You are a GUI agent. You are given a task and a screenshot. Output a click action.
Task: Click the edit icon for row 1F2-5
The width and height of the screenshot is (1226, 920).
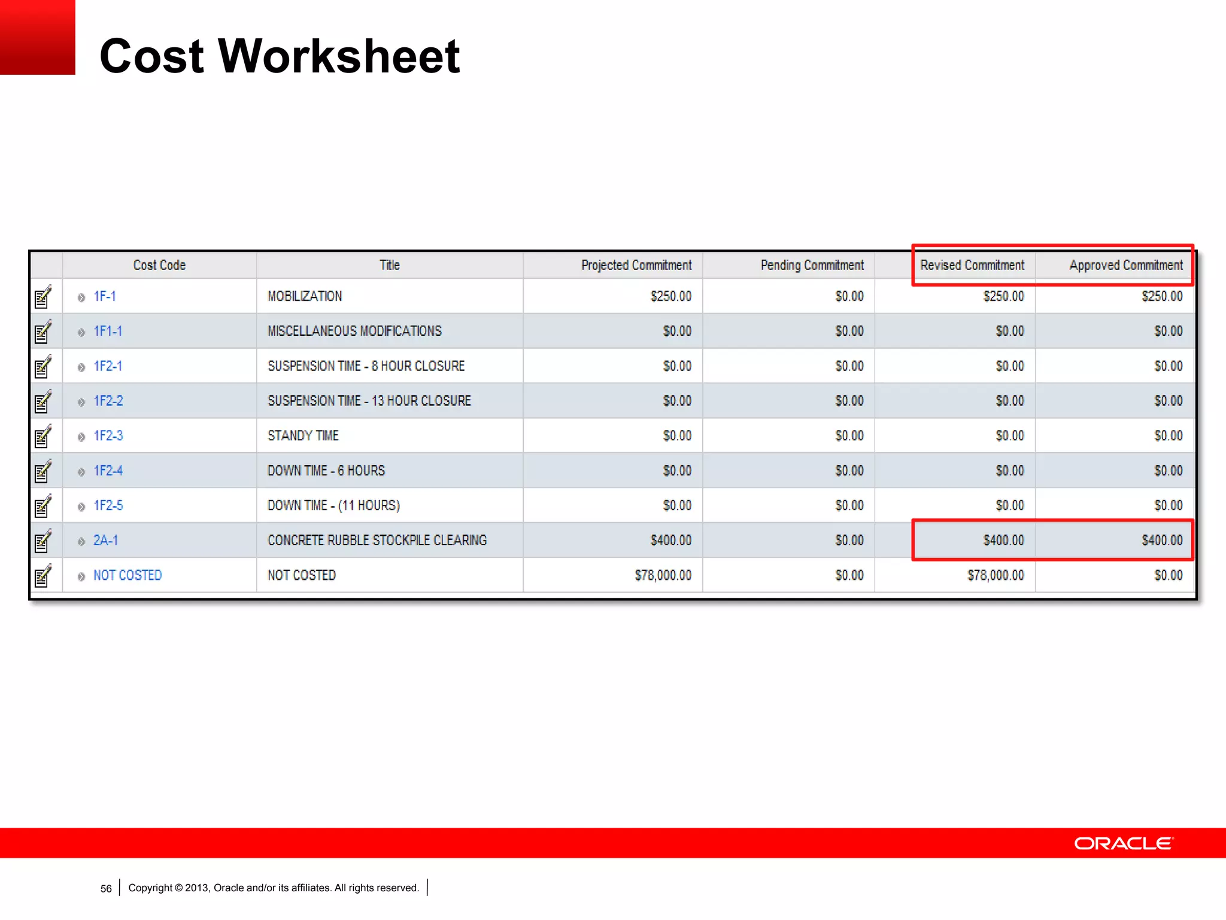coord(43,506)
